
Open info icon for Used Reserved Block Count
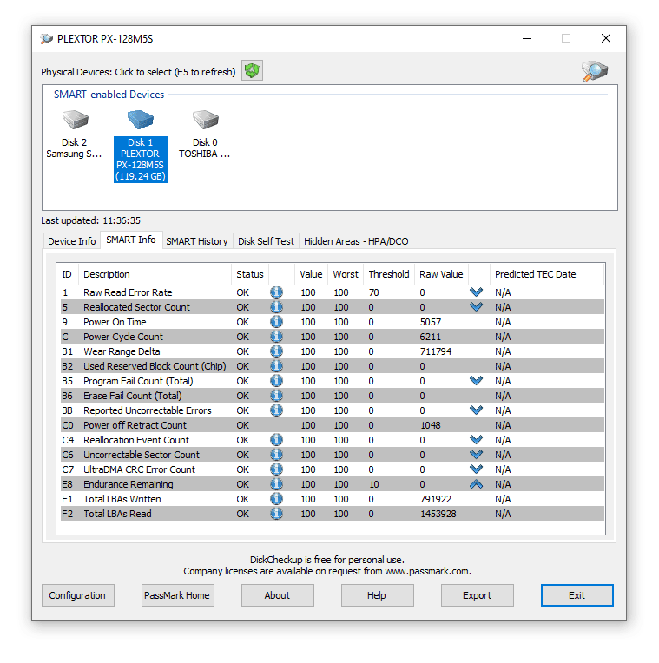[x=277, y=366]
